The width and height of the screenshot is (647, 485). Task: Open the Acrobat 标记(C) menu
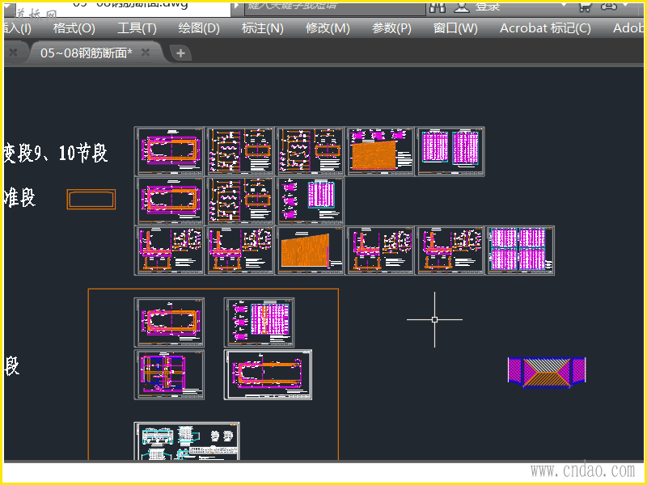coord(545,28)
